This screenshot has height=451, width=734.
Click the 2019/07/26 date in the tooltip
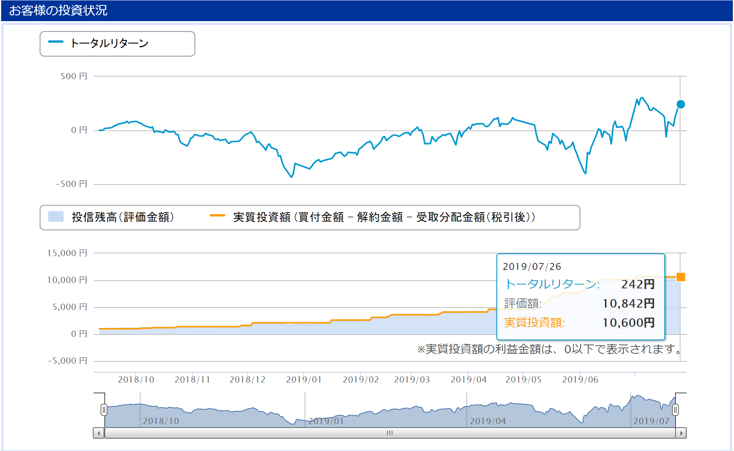[x=532, y=266]
